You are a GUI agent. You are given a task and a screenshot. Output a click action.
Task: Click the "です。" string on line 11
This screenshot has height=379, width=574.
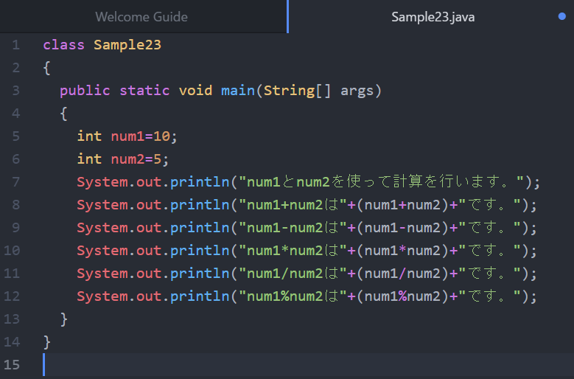[490, 274]
